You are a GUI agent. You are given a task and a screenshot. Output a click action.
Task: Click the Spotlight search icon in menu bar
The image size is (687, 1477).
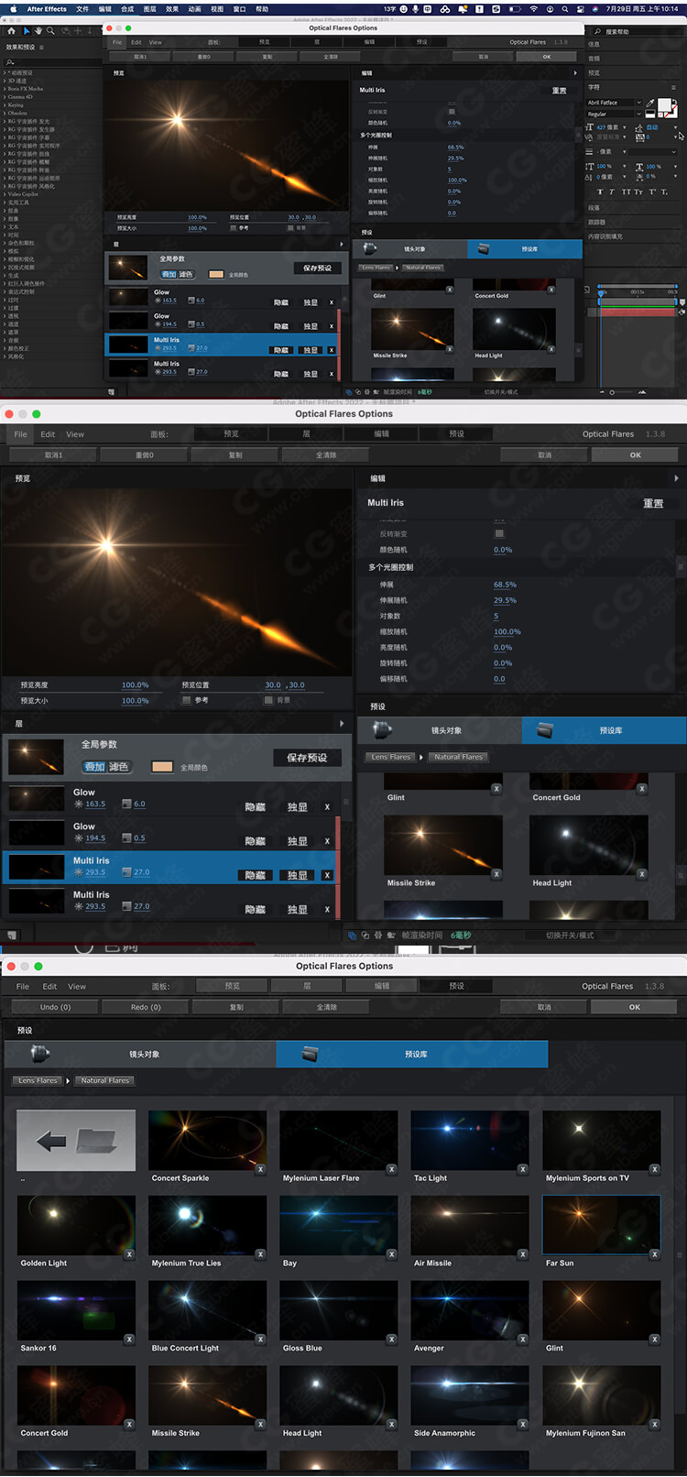[567, 8]
